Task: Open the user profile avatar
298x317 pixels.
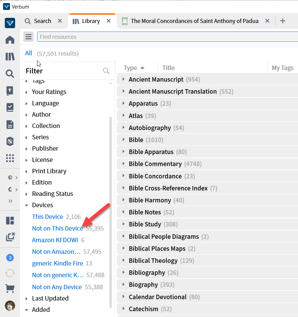Action: [10, 305]
